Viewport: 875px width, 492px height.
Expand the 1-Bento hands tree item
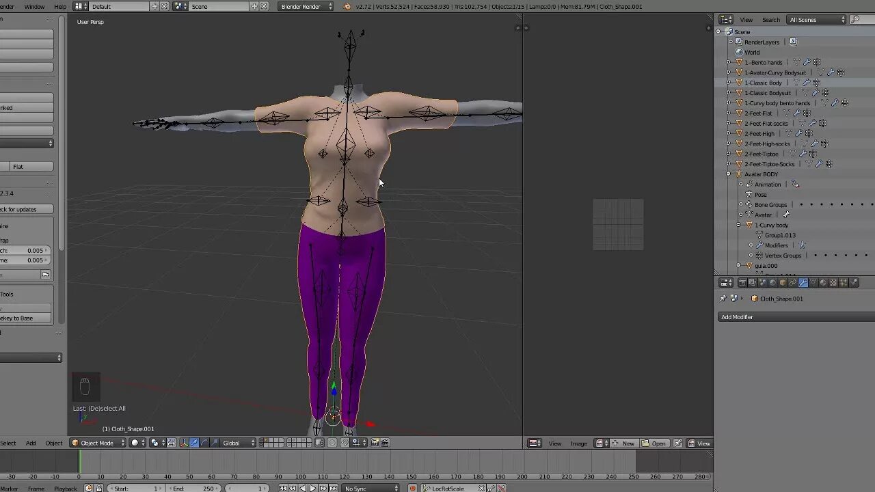tap(729, 62)
